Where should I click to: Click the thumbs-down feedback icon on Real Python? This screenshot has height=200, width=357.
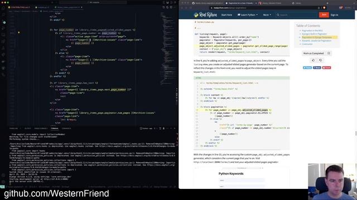(x=321, y=61)
